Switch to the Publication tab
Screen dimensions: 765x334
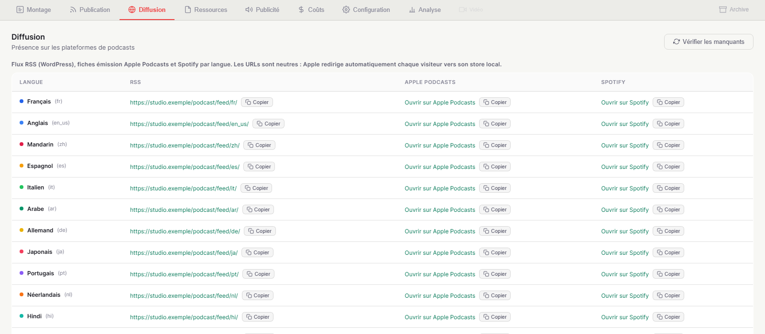tap(90, 10)
